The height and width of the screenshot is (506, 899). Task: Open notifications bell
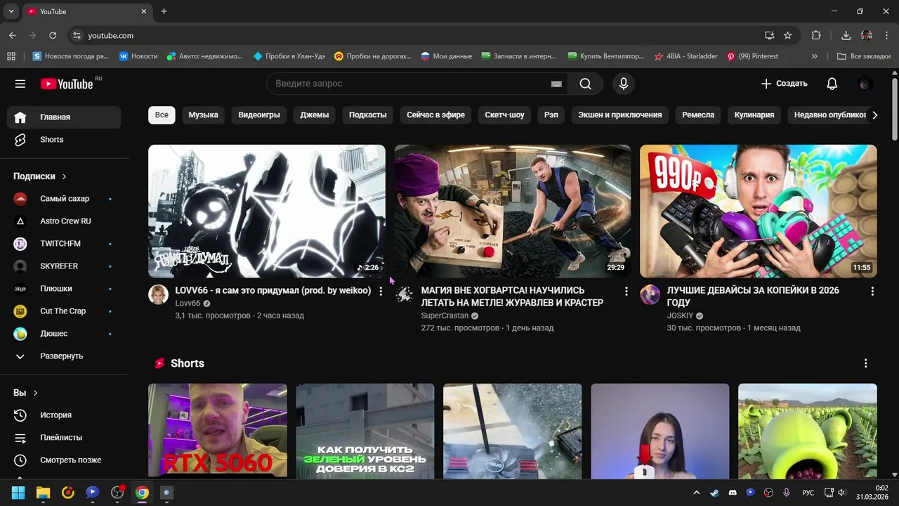[832, 84]
